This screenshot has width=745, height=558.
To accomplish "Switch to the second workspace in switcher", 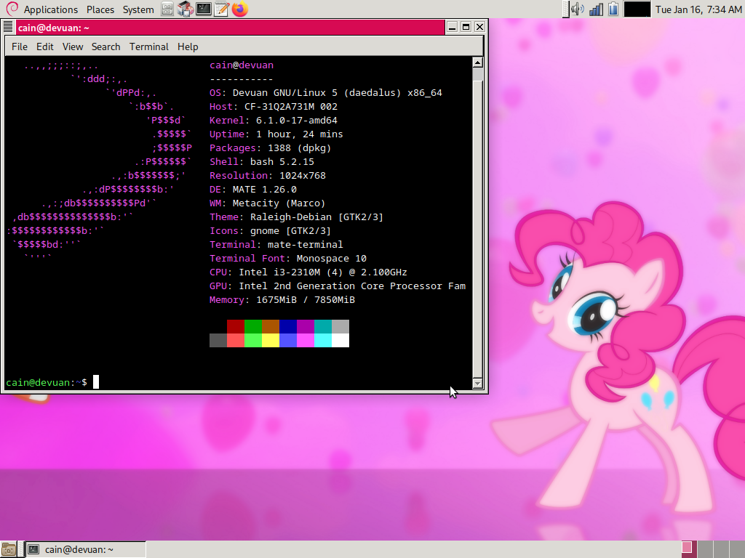I will 704,549.
